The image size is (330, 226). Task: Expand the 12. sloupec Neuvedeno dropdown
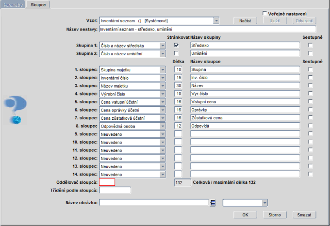[163, 158]
